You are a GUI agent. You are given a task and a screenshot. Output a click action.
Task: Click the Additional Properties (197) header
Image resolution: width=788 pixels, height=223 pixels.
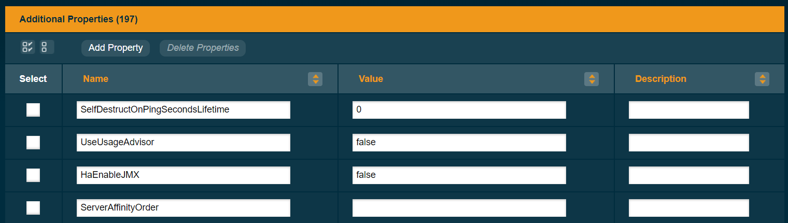coord(78,19)
